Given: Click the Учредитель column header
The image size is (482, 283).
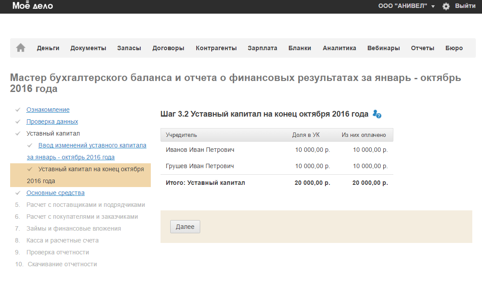Looking at the screenshot, I should [x=181, y=135].
